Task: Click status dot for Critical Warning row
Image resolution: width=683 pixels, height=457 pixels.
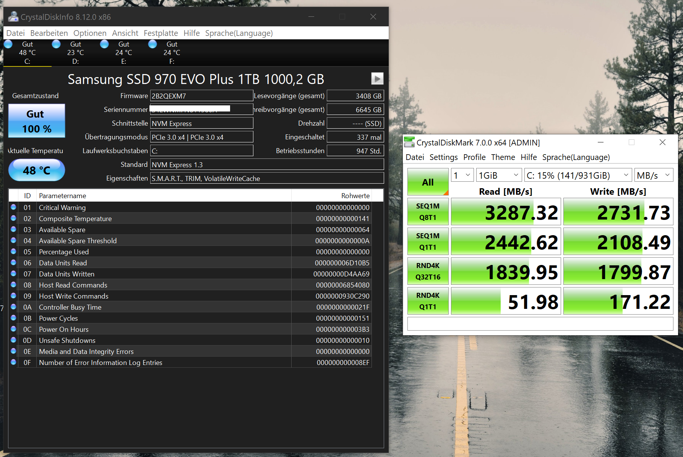Action: click(x=13, y=207)
